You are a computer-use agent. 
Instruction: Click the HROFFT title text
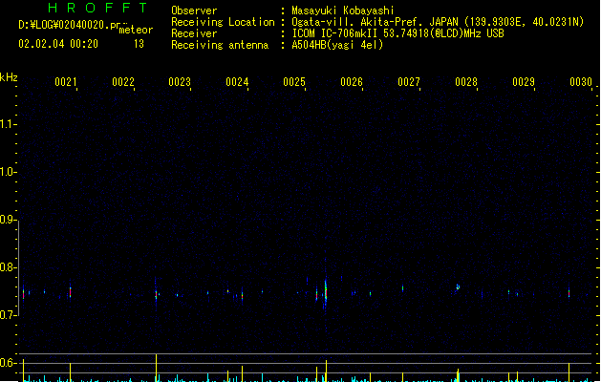(97, 8)
